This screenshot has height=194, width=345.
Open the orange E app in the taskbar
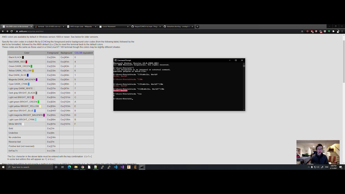pyautogui.click(x=135, y=167)
